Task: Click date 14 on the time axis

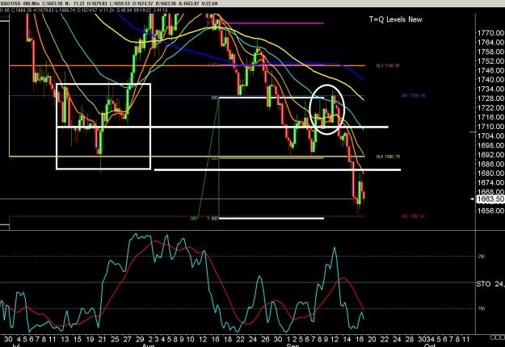Action: point(347,339)
